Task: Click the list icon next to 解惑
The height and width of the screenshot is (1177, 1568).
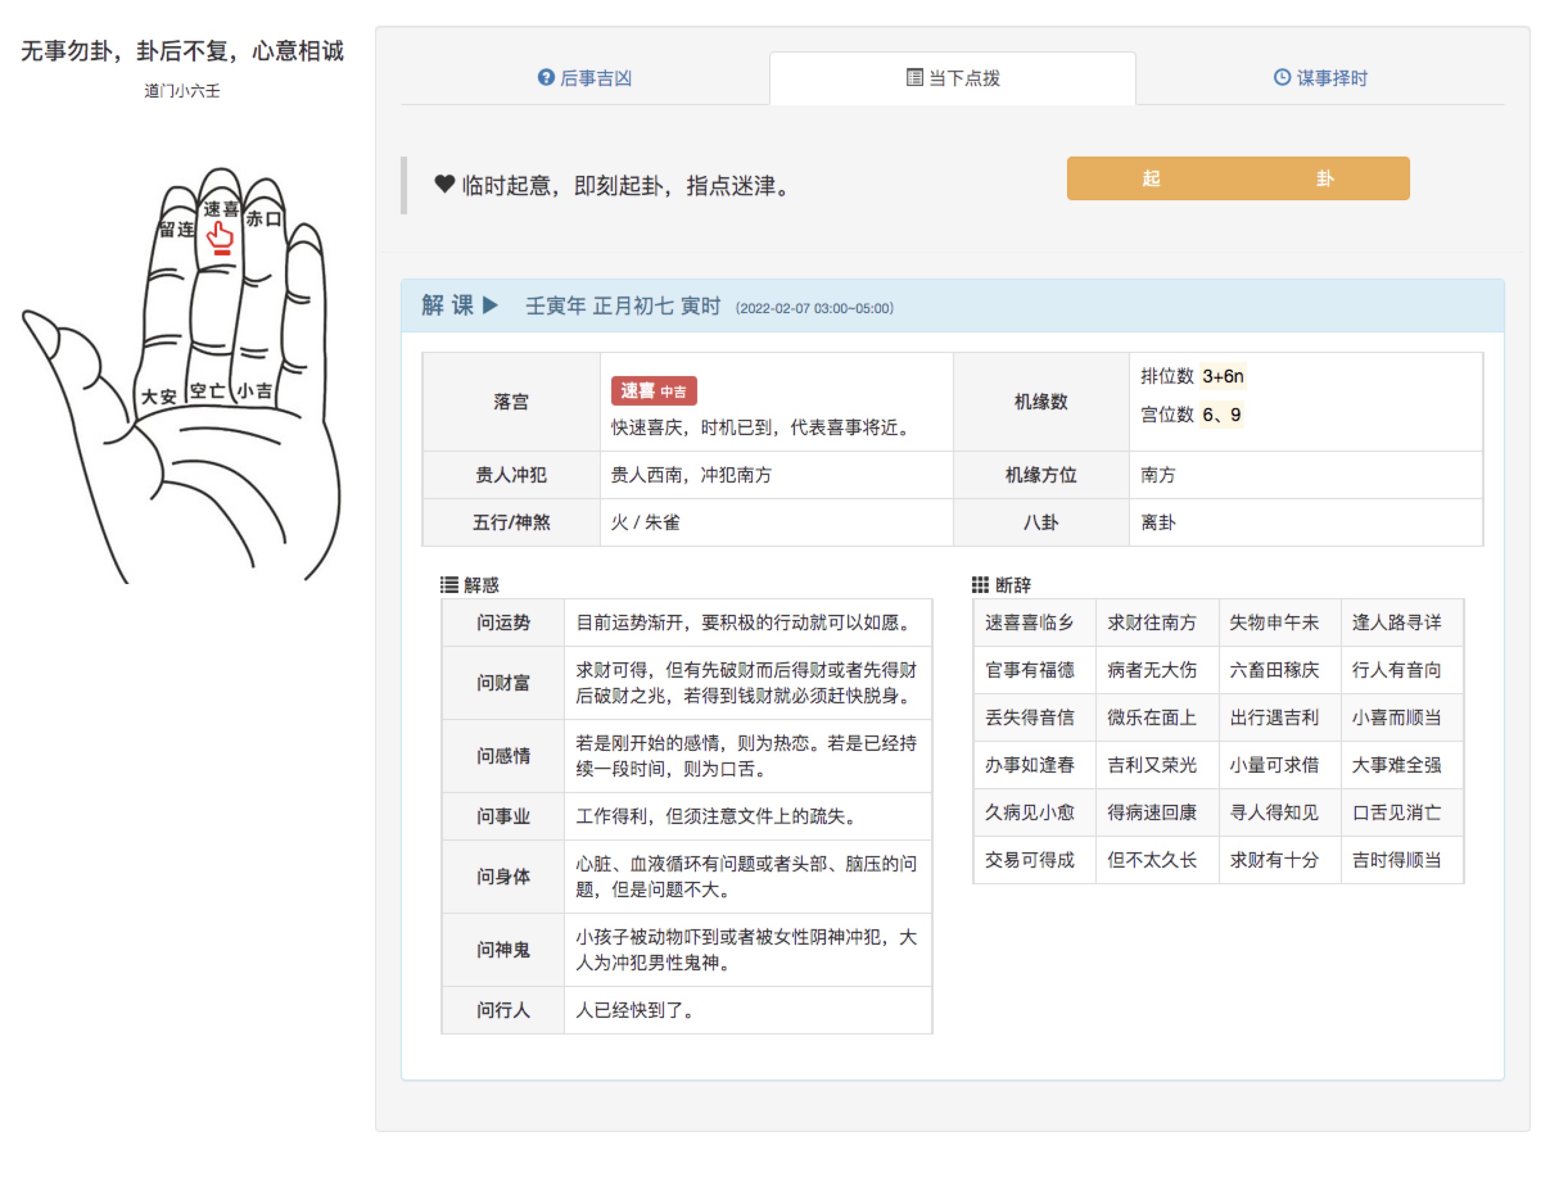Action: tap(449, 585)
